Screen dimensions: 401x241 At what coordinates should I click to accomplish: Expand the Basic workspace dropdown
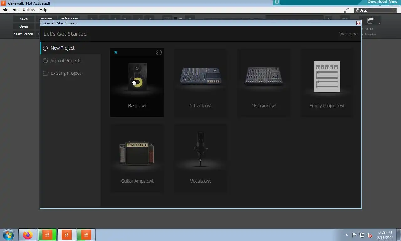[x=375, y=10]
